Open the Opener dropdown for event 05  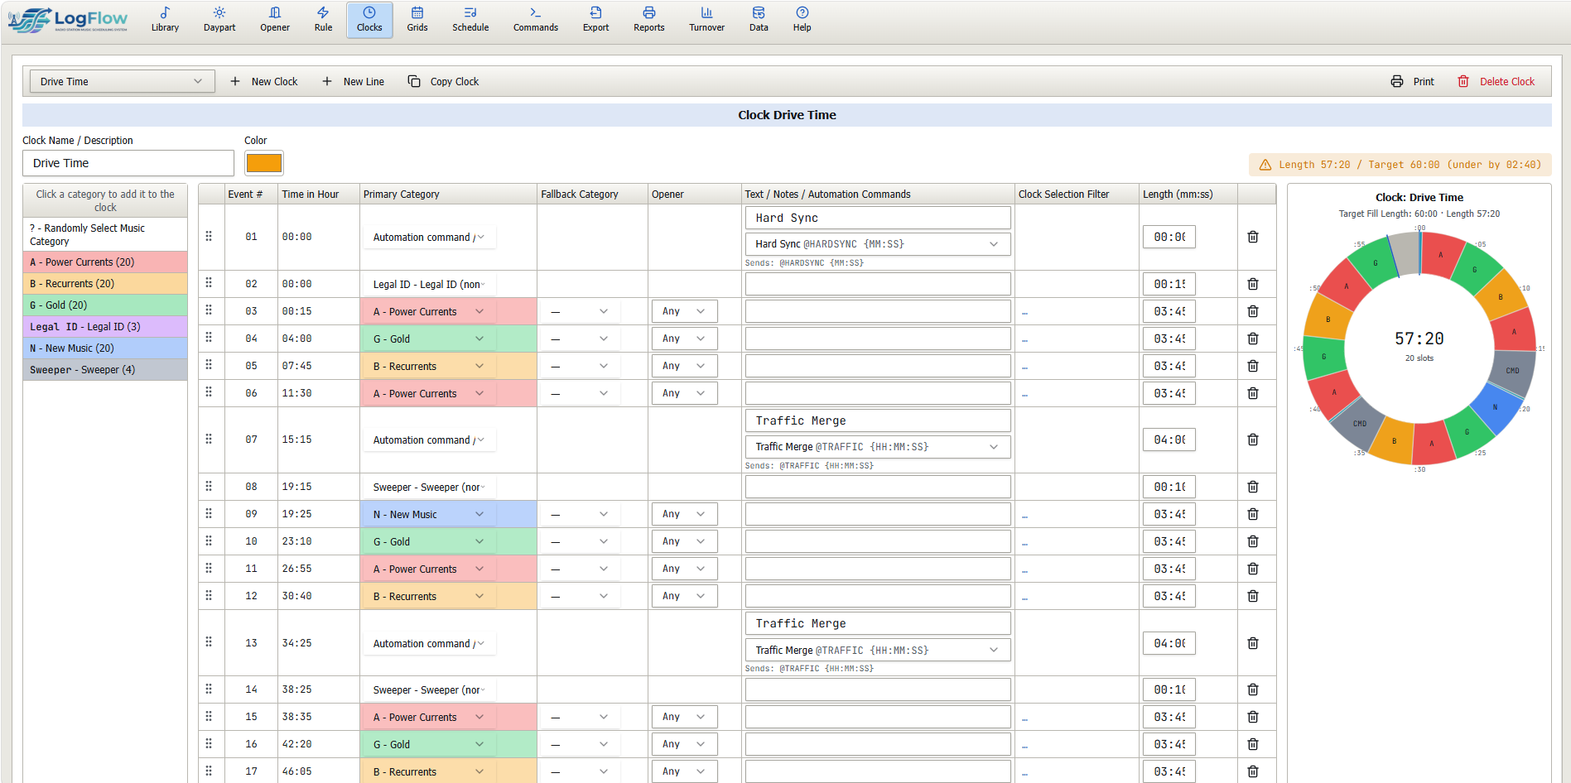click(x=684, y=366)
